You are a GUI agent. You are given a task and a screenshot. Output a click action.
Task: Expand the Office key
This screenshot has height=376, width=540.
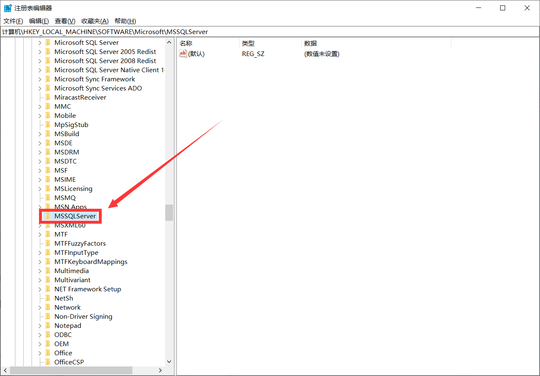40,353
